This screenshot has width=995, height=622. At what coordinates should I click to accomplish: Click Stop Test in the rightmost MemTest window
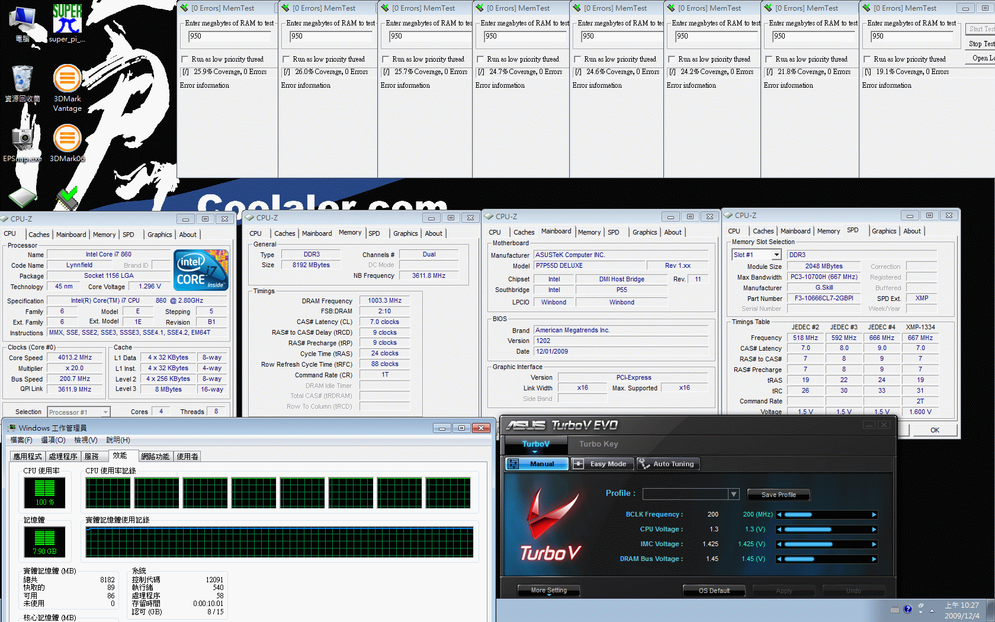click(x=980, y=44)
